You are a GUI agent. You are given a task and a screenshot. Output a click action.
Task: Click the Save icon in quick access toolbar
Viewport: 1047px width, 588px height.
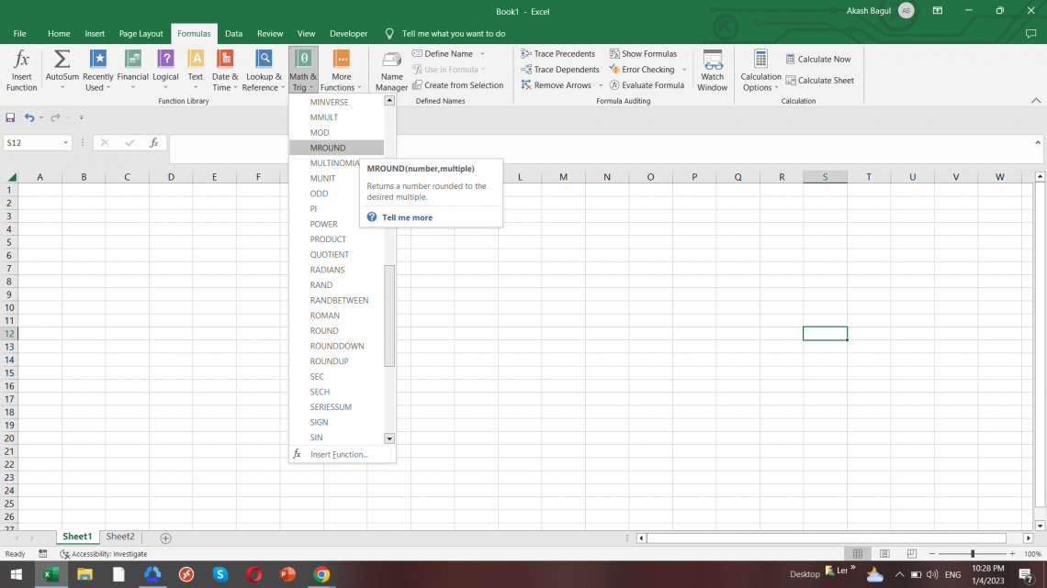[x=11, y=117]
